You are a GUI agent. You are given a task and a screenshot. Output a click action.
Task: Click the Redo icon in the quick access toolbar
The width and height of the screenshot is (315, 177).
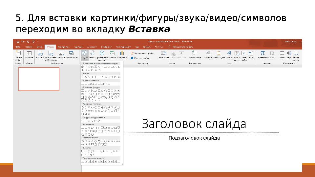pyautogui.click(x=28, y=42)
